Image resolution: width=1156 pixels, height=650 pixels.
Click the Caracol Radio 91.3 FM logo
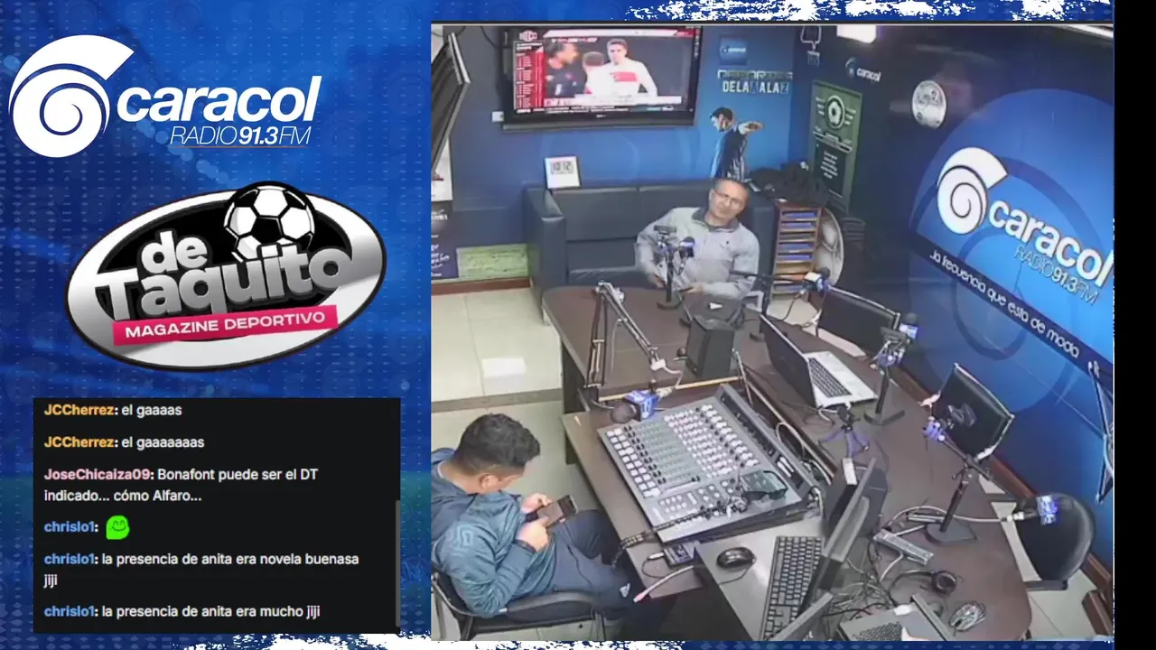pyautogui.click(x=165, y=97)
